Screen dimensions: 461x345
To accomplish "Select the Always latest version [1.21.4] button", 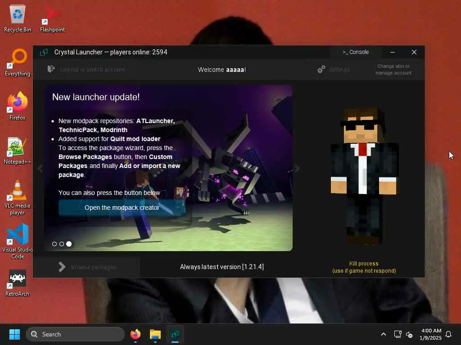I will point(221,267).
